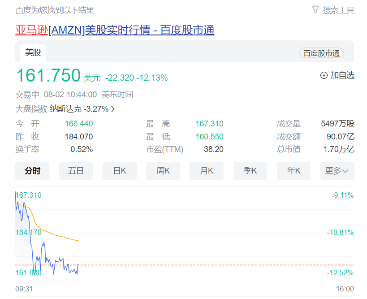
Task: Click the chart end time 16:00
Action: point(345,289)
